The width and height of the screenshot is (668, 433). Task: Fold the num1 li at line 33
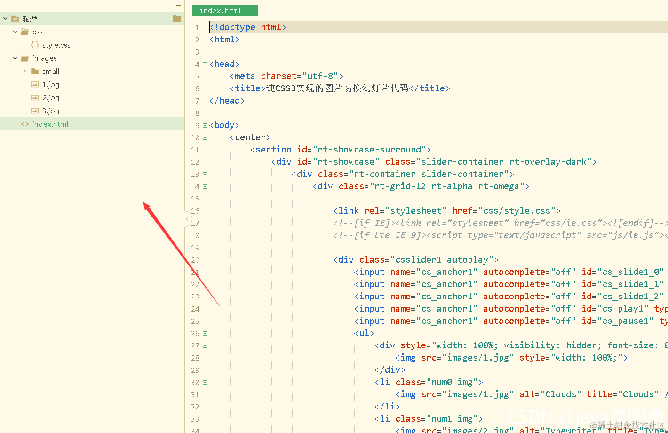click(205, 419)
